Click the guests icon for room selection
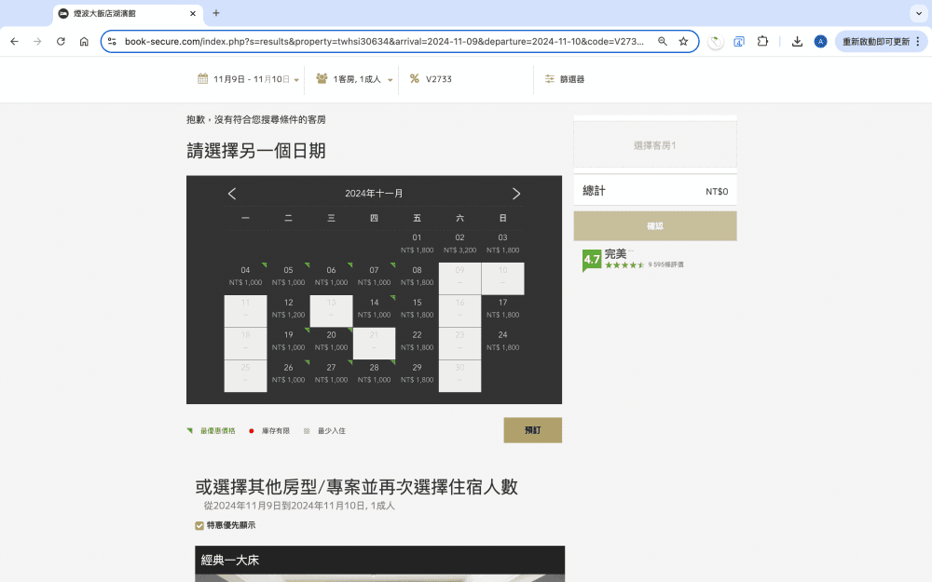 click(321, 79)
